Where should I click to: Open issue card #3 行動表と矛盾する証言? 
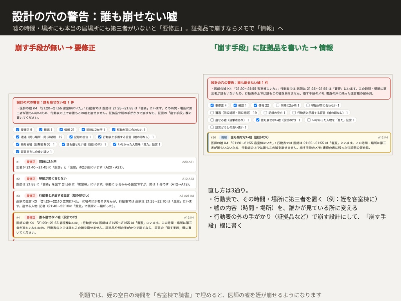click(105, 201)
